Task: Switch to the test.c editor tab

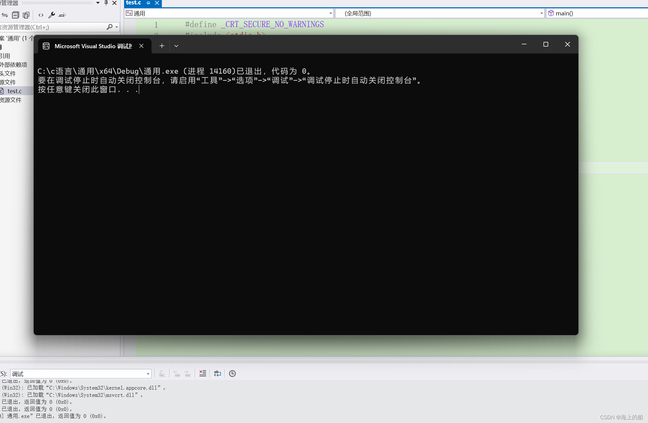Action: 134,3
